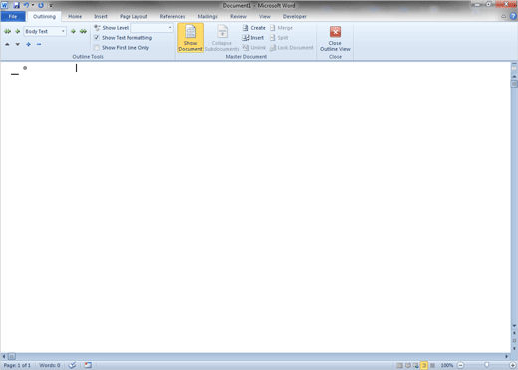This screenshot has width=518, height=370.
Task: Enable Show First Line Only checkbox
Action: click(97, 48)
